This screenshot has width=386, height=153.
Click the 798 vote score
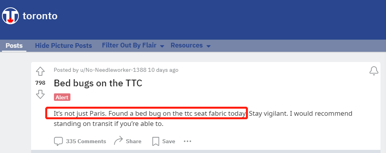(x=41, y=83)
